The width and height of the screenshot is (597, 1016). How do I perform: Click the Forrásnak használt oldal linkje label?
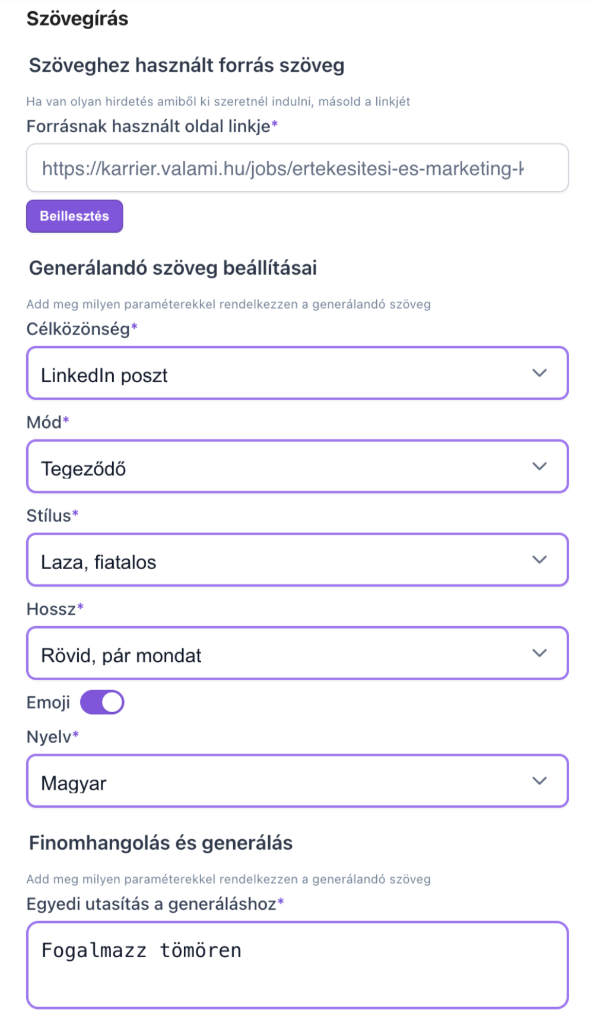coord(153,126)
